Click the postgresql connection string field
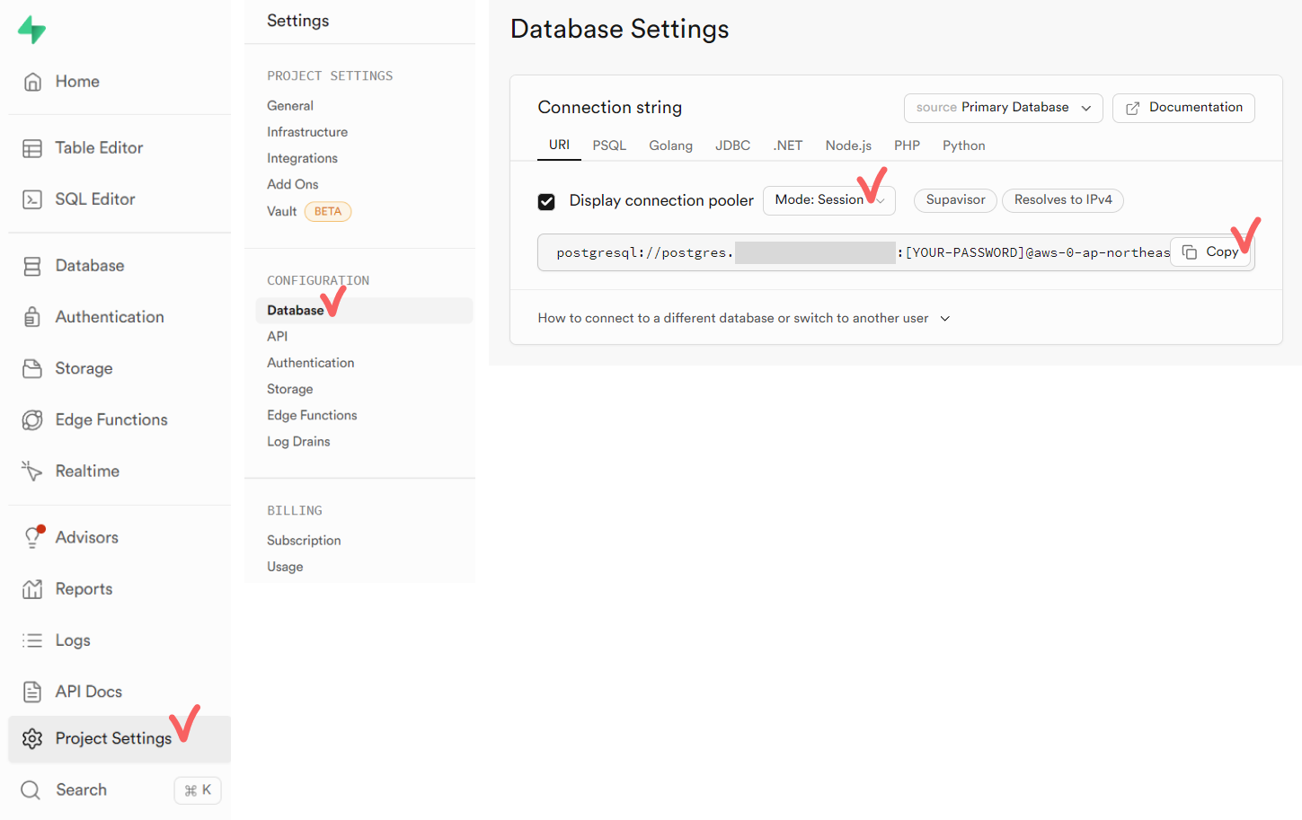1302x820 pixels. tap(854, 252)
